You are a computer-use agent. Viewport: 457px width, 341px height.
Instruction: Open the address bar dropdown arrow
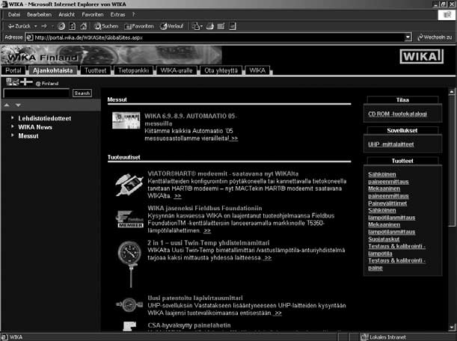point(408,37)
